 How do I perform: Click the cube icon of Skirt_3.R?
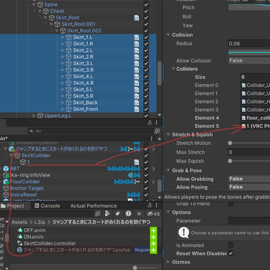click(x=69, y=70)
